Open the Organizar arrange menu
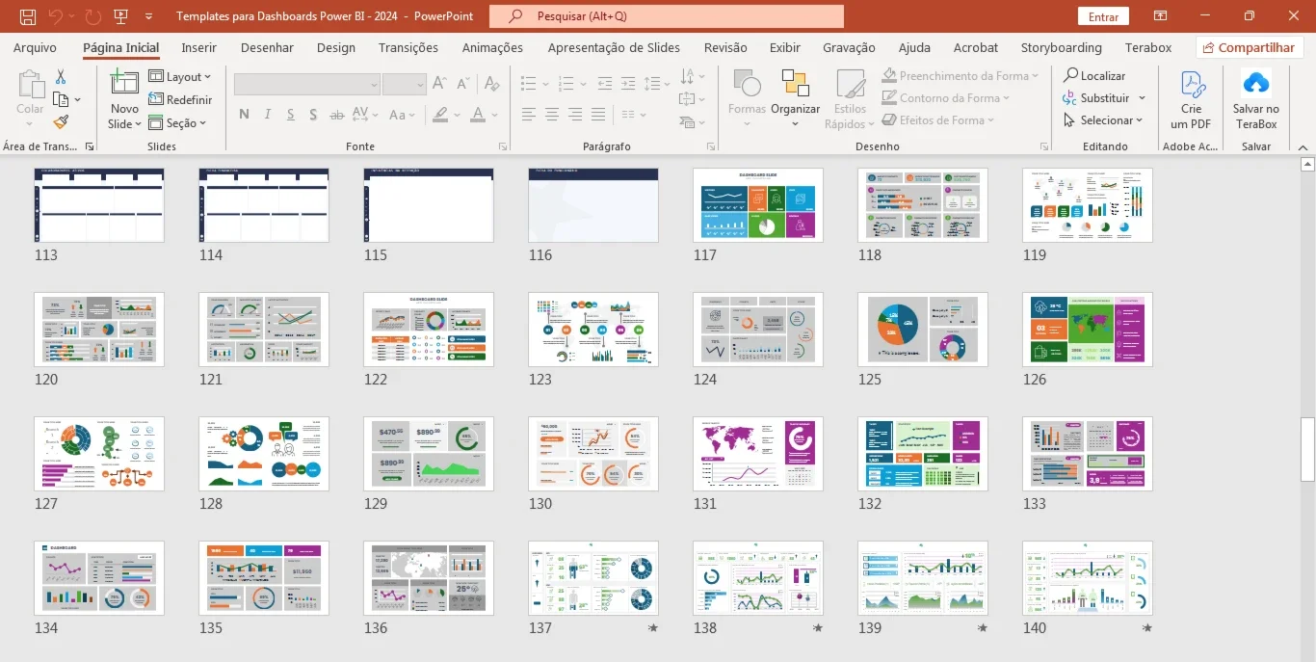Screen dimensions: 1316x662 click(x=796, y=98)
